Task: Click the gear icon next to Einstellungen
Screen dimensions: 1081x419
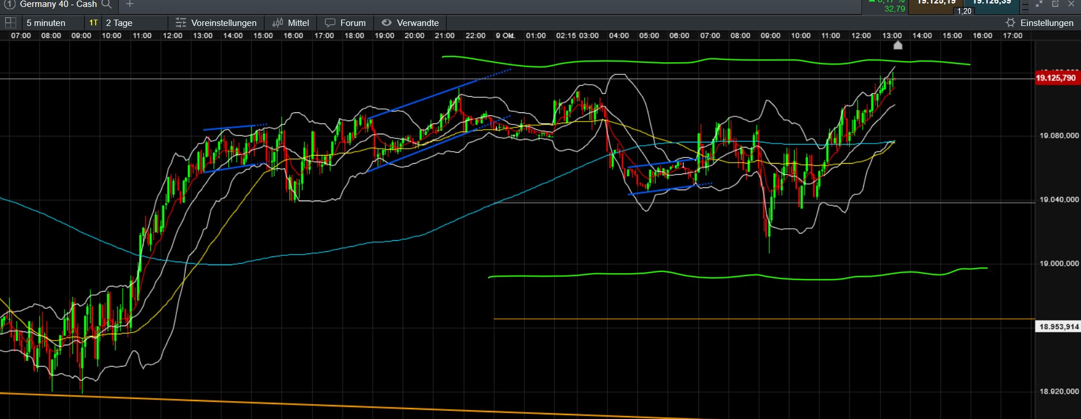Action: pyautogui.click(x=1010, y=22)
